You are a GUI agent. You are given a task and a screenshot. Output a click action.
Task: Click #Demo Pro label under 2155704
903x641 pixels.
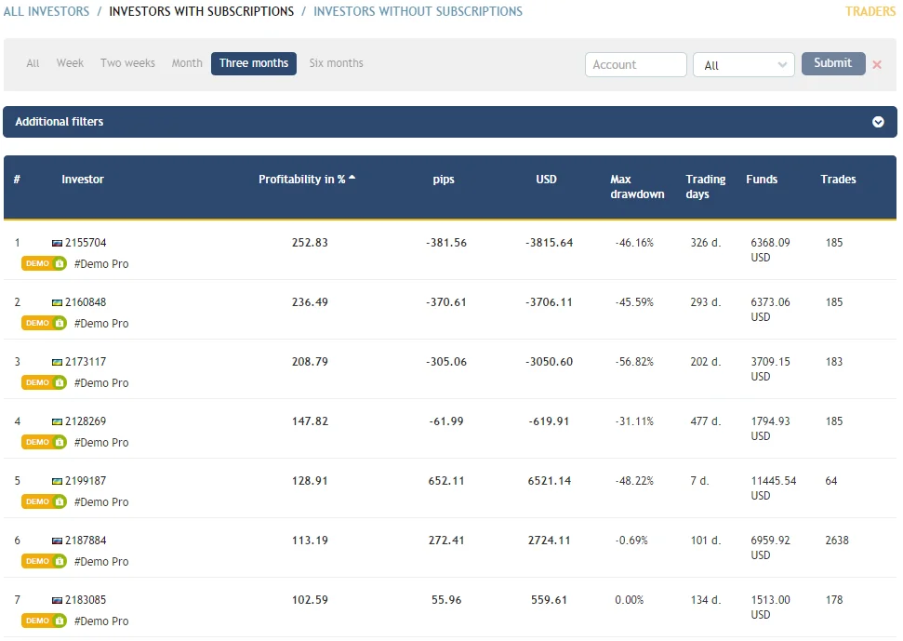click(x=101, y=264)
